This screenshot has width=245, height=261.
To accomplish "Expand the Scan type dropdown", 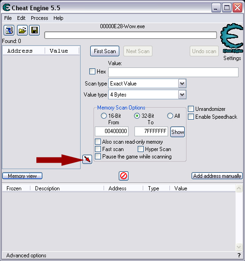I will pyautogui.click(x=182, y=84).
